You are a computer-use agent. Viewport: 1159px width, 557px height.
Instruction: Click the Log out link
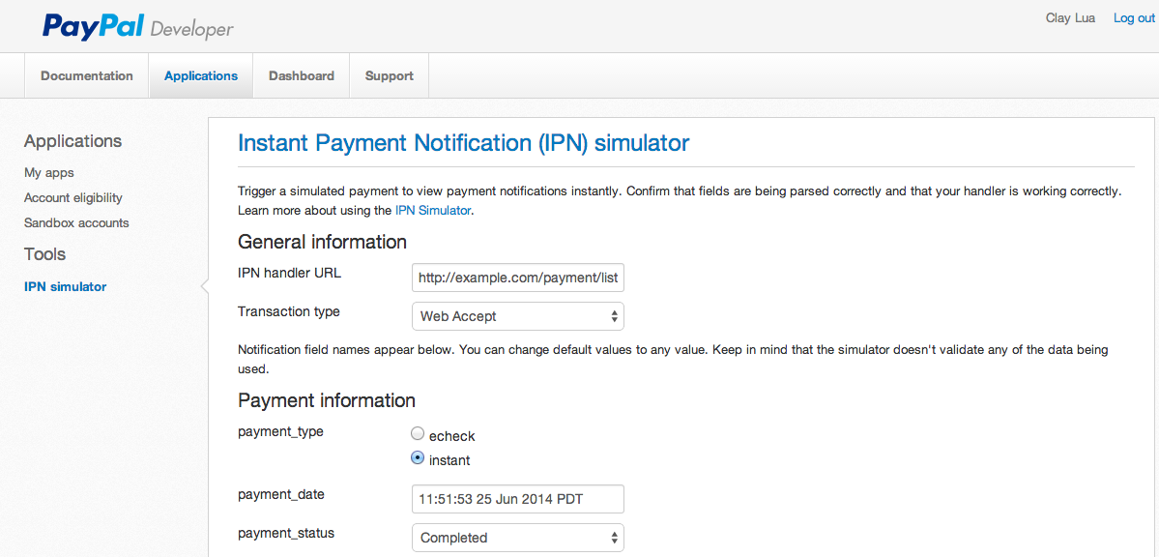pos(1134,18)
